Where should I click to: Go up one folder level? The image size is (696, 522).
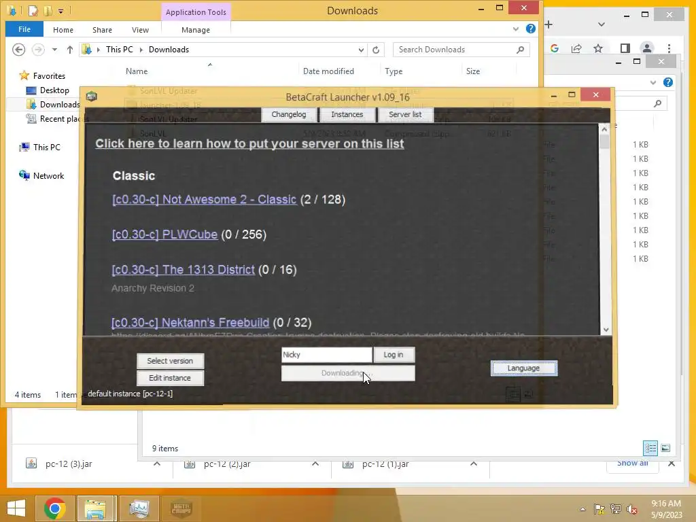(70, 50)
